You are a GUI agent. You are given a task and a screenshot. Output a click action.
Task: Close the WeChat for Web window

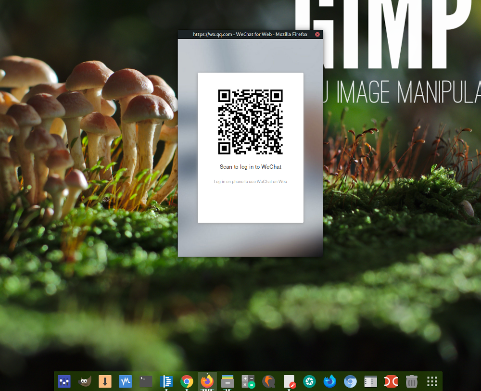pos(317,34)
